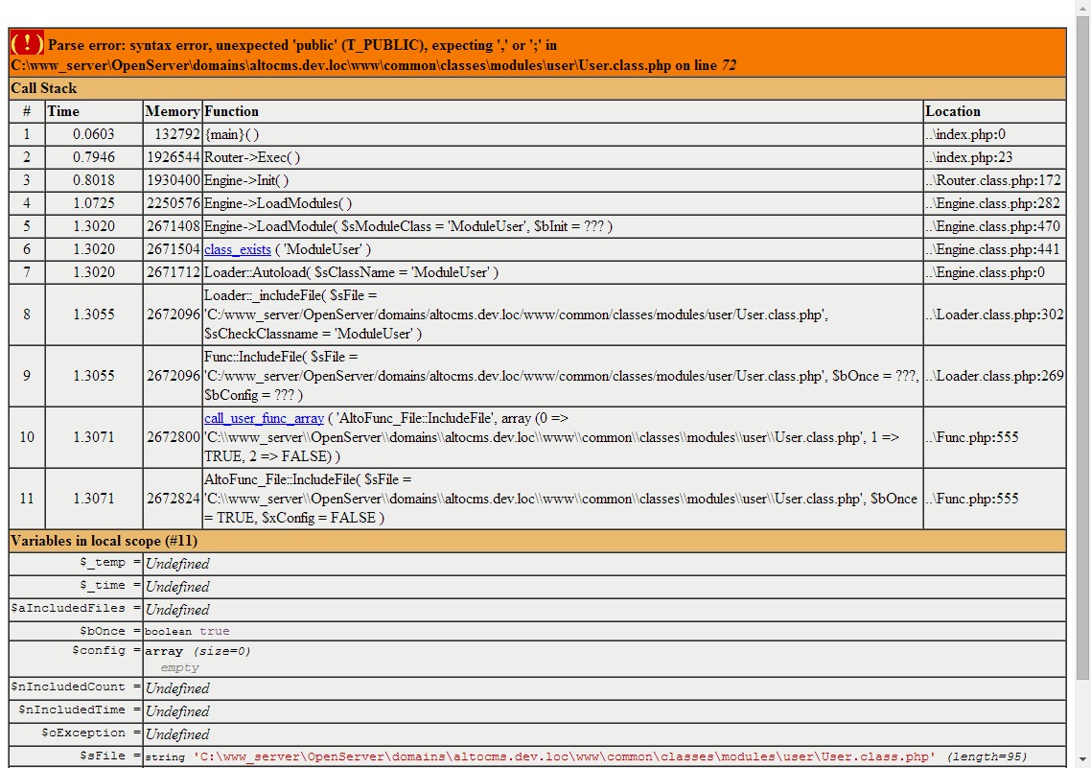Screen dimensions: 1091x768
Task: Click the ..\Loader.class.php:302 location cell
Action: pyautogui.click(x=994, y=314)
